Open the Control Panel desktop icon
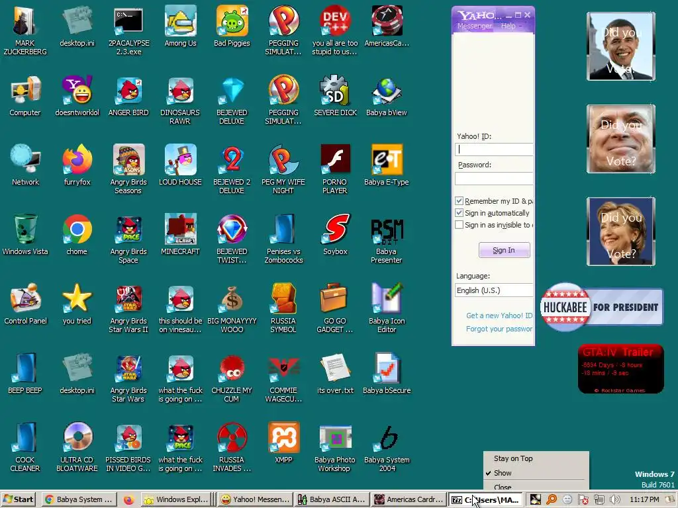678x508 pixels. (25, 304)
